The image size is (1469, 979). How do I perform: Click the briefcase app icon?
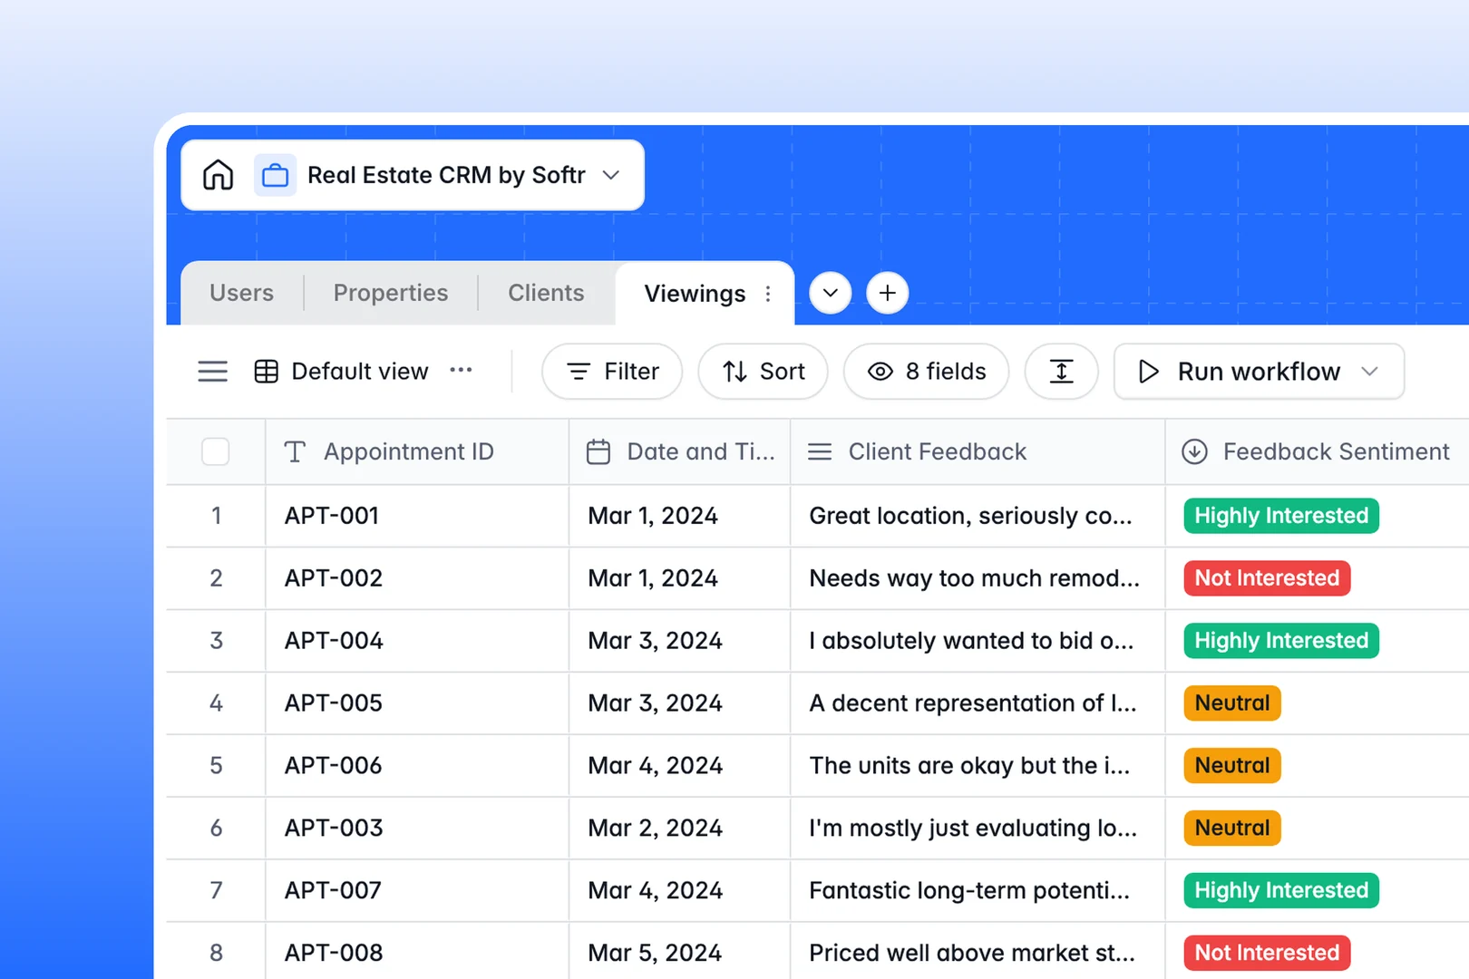[275, 175]
